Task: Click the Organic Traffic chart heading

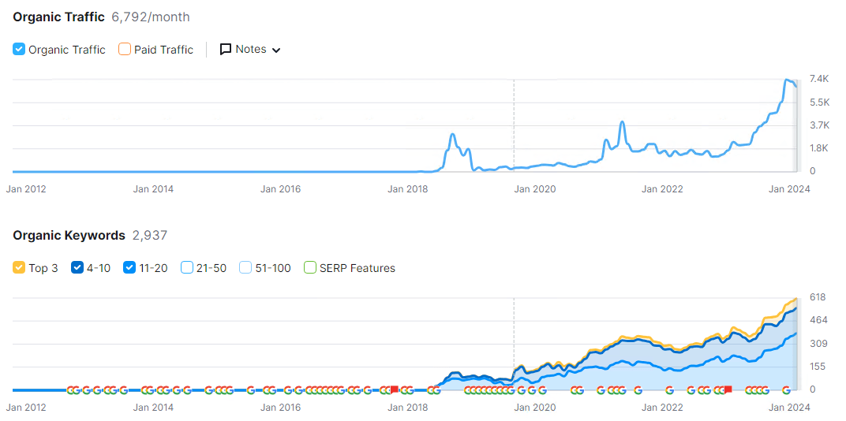Action: point(58,17)
